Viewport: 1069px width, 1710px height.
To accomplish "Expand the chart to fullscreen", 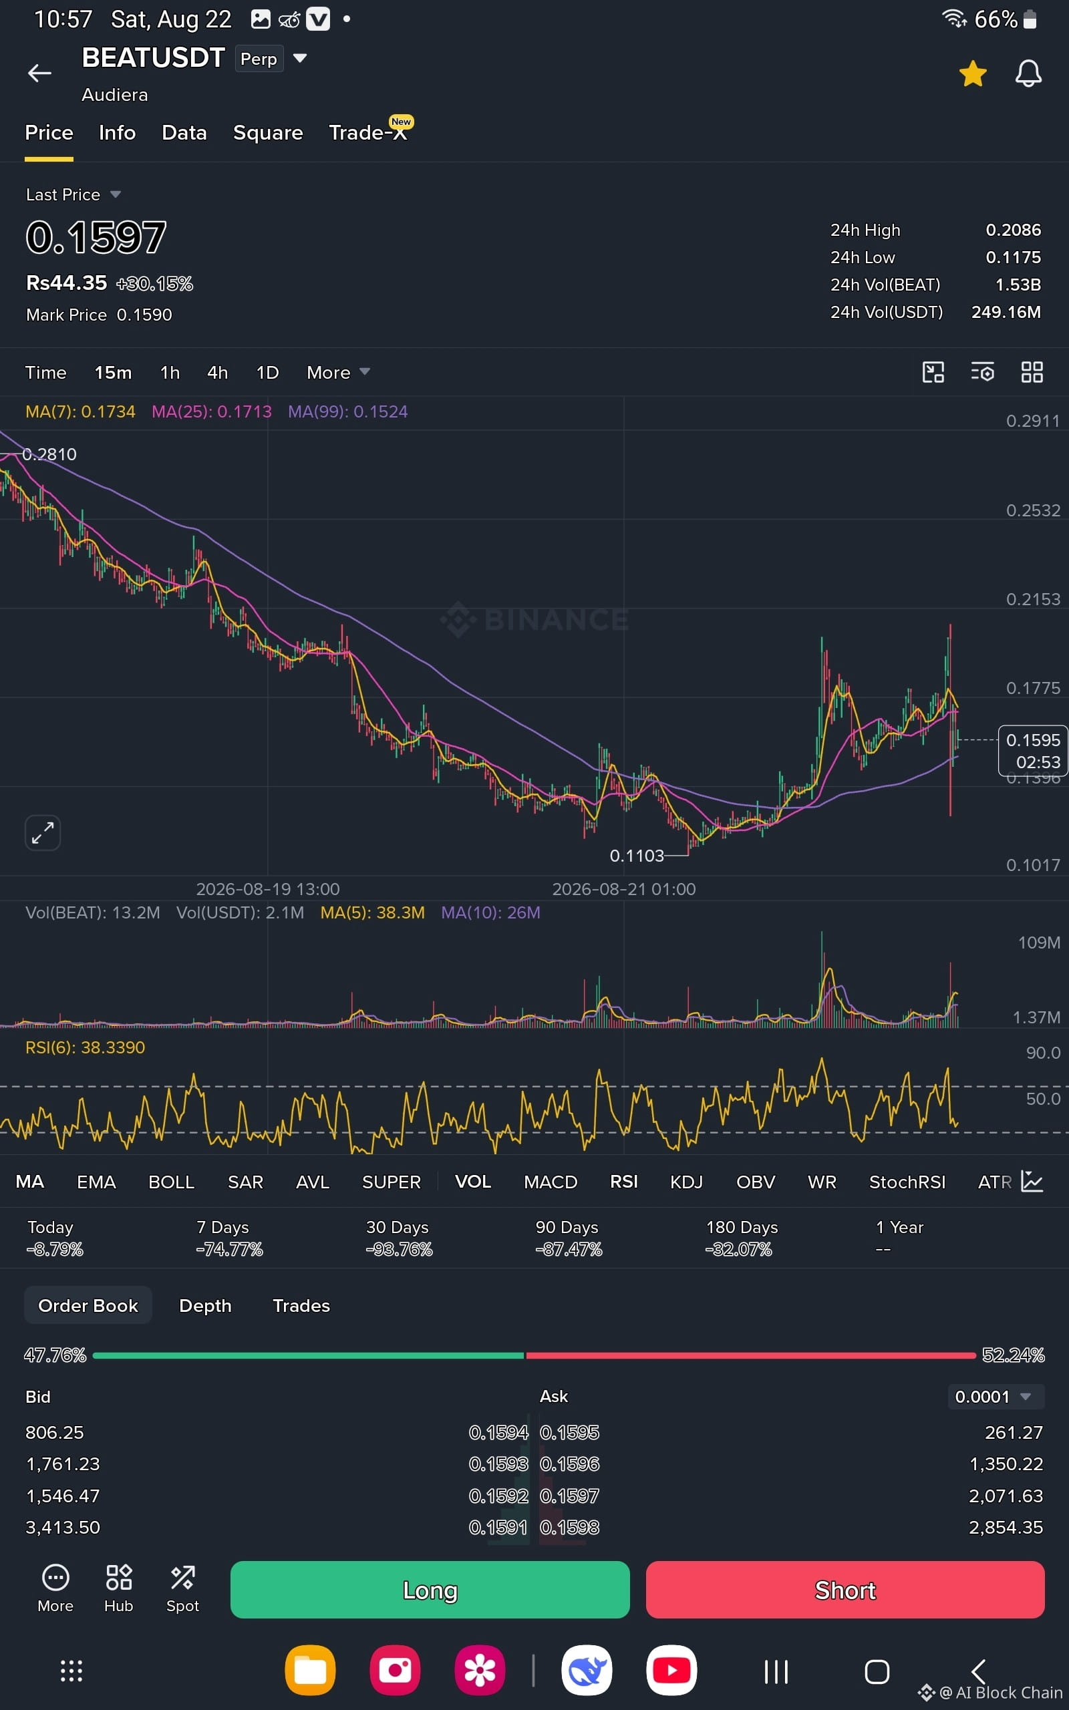I will (42, 833).
